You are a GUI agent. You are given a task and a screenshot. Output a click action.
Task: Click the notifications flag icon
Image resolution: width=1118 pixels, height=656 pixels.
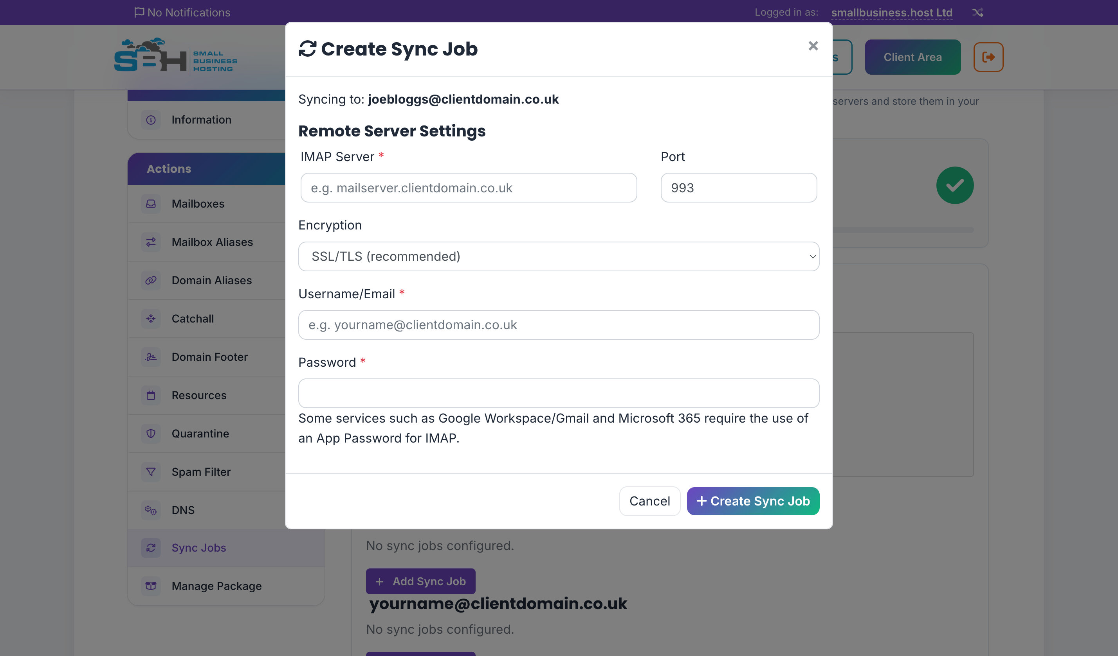(139, 12)
